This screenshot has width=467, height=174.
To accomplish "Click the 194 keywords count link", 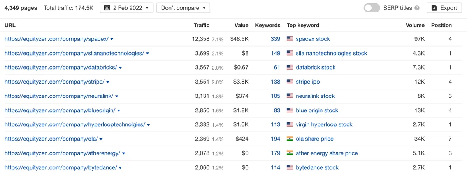I will point(276,139).
